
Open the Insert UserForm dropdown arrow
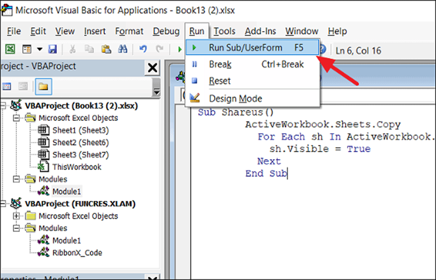click(40, 49)
